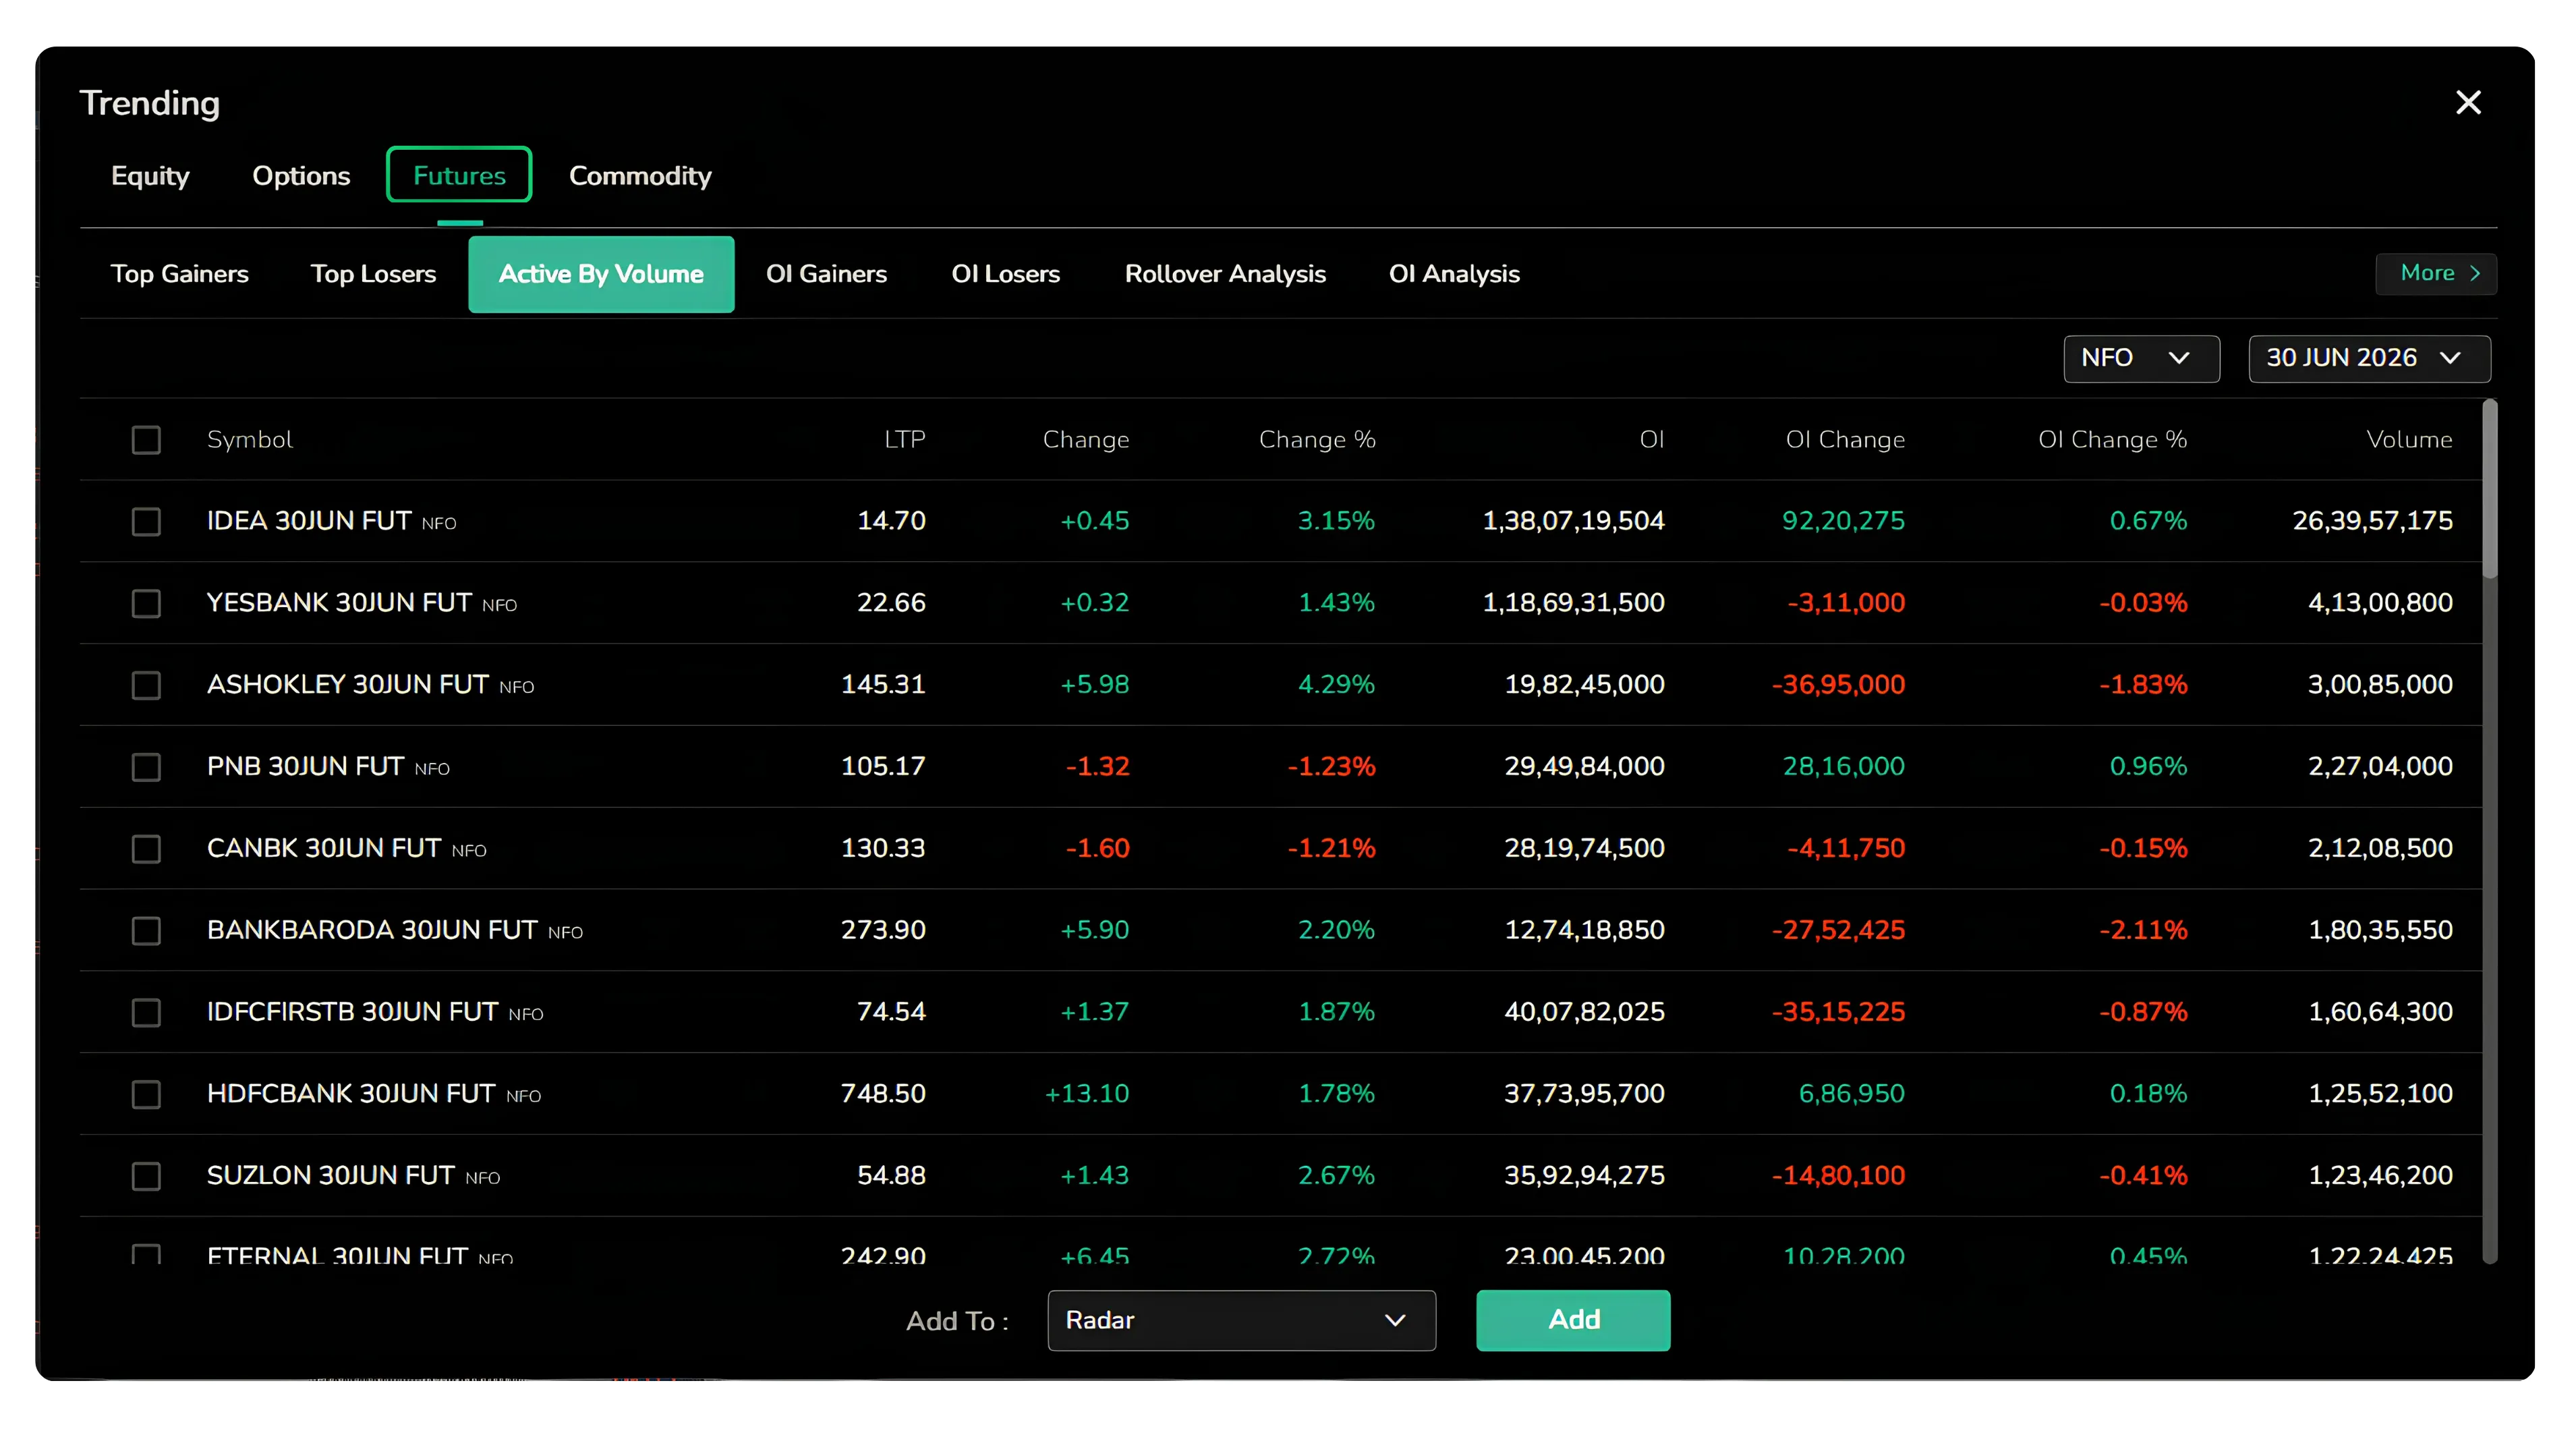Click the OI Change column header
The image size is (2576, 1435).
[1845, 440]
